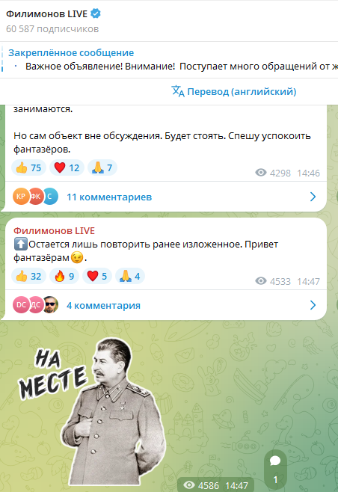Screen dimensions: 338x492
Task: Toggle thumbs up reaction with 75 count
Action: tap(29, 167)
